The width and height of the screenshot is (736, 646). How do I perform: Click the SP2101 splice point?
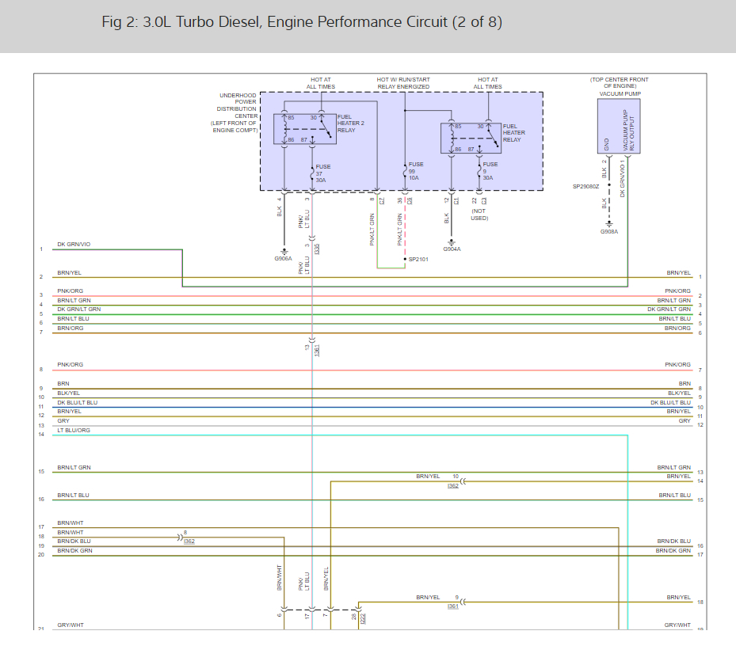tap(405, 259)
